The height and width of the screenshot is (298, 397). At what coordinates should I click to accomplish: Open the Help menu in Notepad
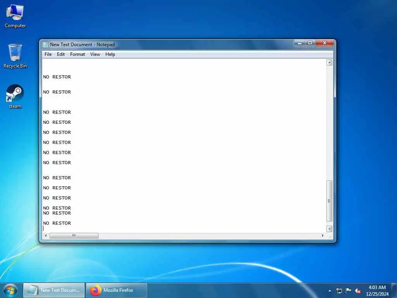[x=110, y=54]
